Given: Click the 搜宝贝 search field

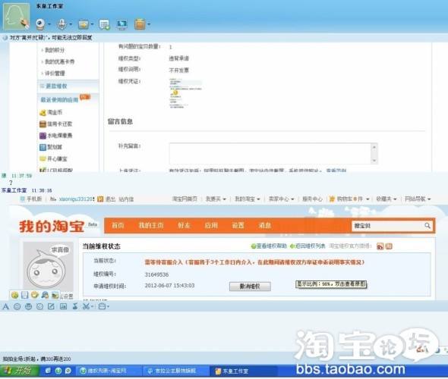Looking at the screenshot, I should (388, 226).
